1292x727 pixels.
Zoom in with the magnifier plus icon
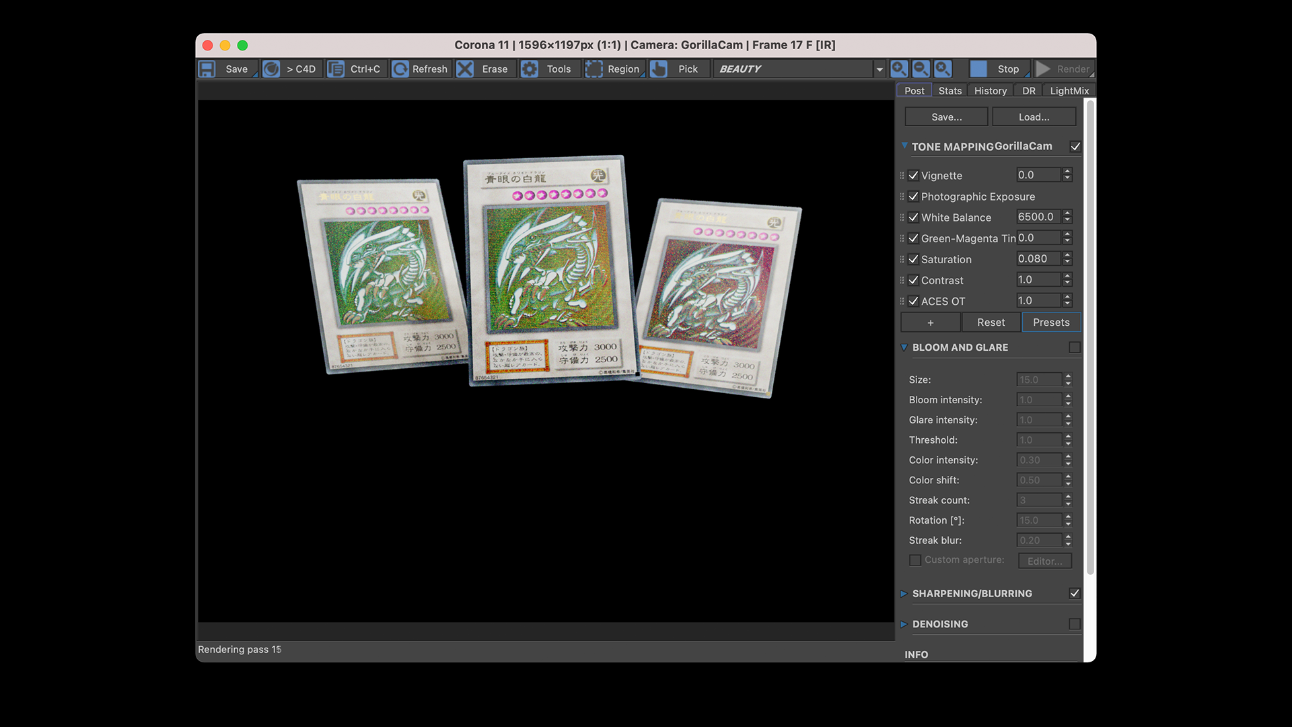pyautogui.click(x=899, y=69)
